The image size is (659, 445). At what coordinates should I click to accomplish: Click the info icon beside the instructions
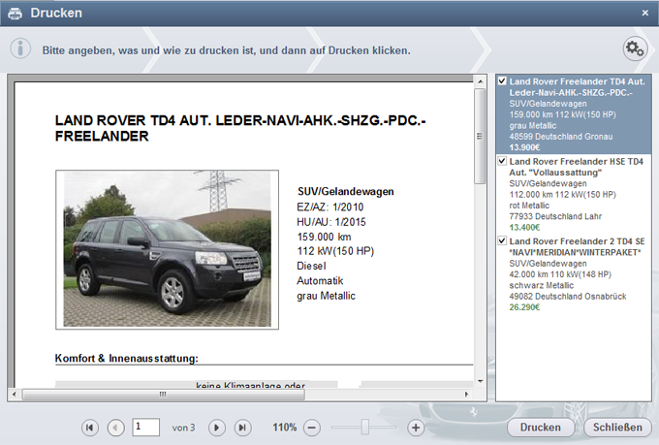click(x=20, y=48)
